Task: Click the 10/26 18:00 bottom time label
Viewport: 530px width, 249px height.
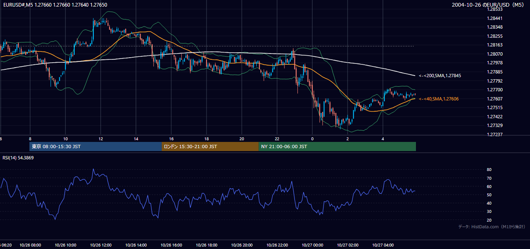Action: (x=207, y=245)
